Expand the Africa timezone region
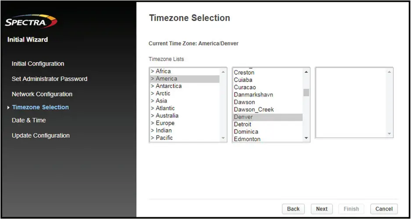This screenshot has width=411, height=219. pyautogui.click(x=163, y=71)
